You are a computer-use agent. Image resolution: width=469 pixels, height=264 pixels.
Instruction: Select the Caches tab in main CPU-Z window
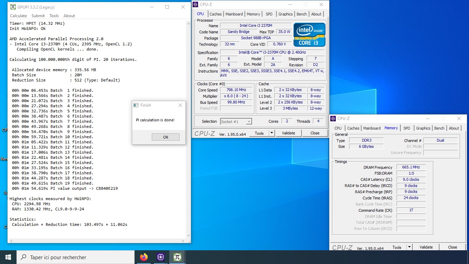click(216, 14)
